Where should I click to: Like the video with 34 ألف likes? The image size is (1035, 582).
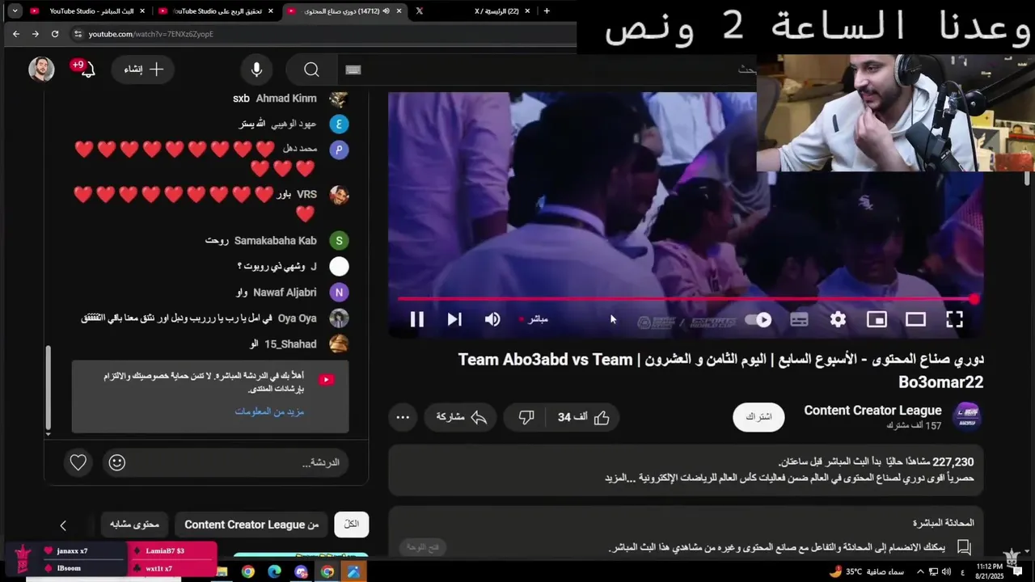tap(584, 417)
